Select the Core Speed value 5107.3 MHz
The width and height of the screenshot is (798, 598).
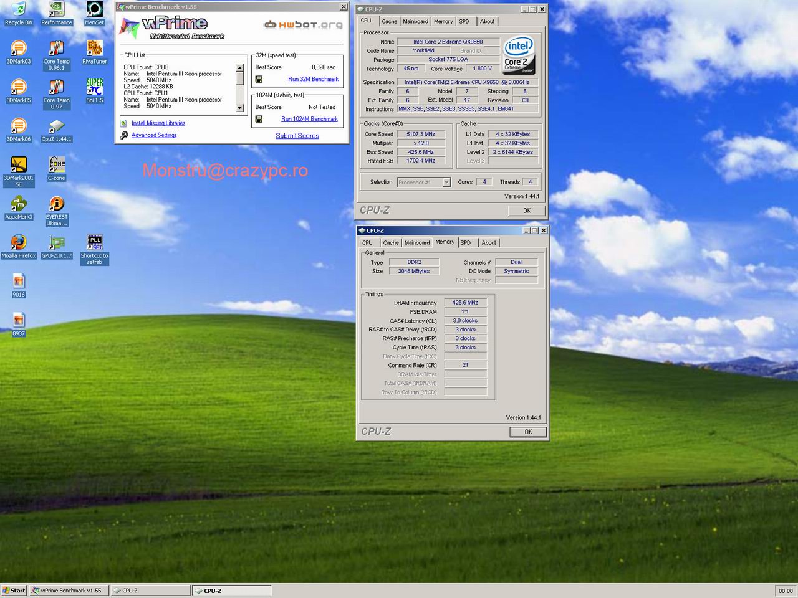421,134
